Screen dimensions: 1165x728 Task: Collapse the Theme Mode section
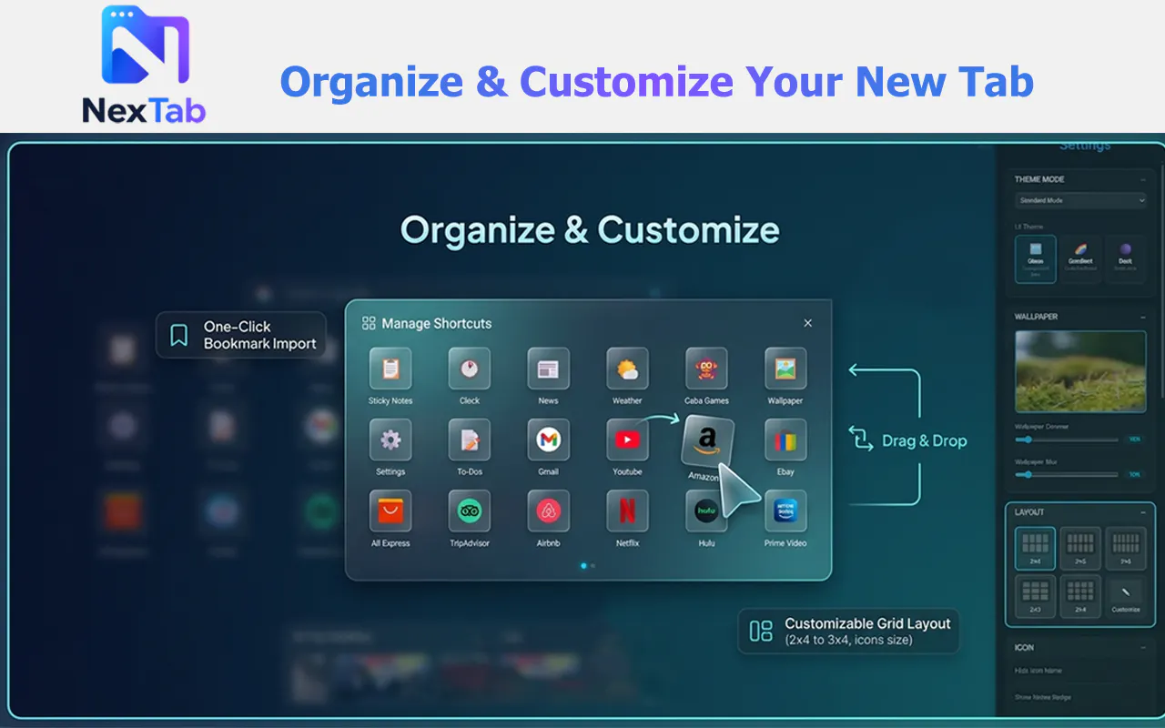1143,179
